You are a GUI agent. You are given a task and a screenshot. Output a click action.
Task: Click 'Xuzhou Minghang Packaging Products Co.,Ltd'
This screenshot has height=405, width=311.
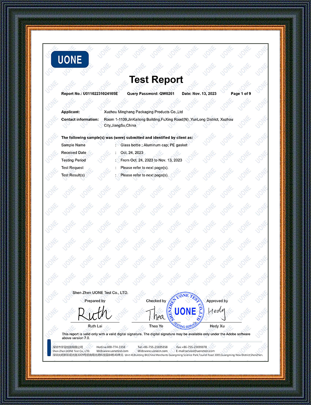pyautogui.click(x=143, y=112)
